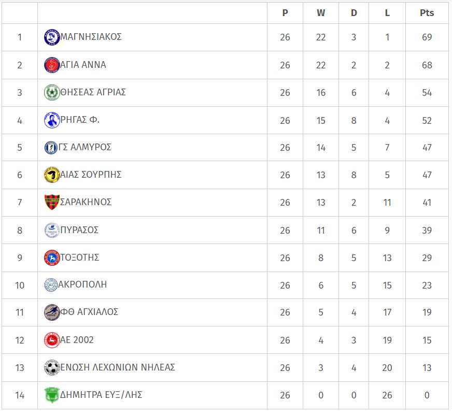
Task: Click the ΔΗΜΗΤΡΑ ΕΥΞ/ΛΗΣ green shield crest
Action: tap(52, 395)
